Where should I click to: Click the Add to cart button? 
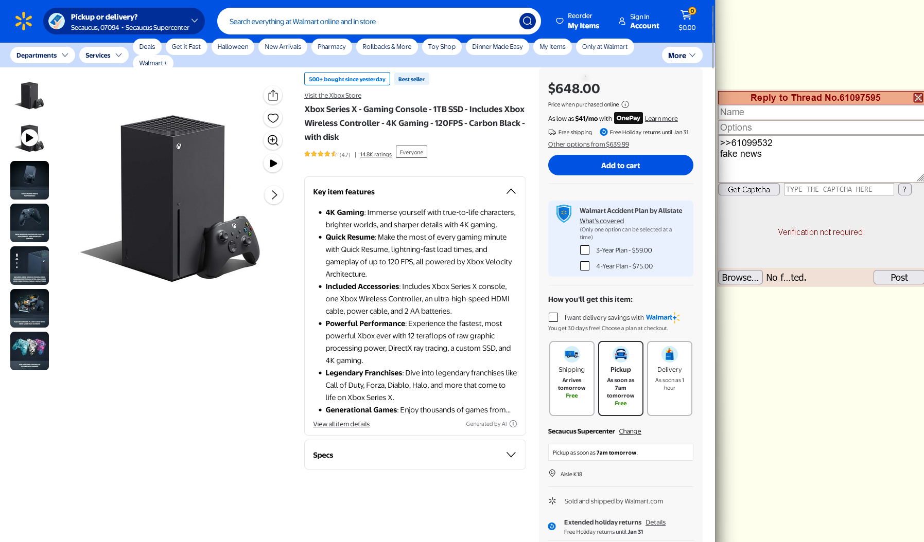click(621, 165)
